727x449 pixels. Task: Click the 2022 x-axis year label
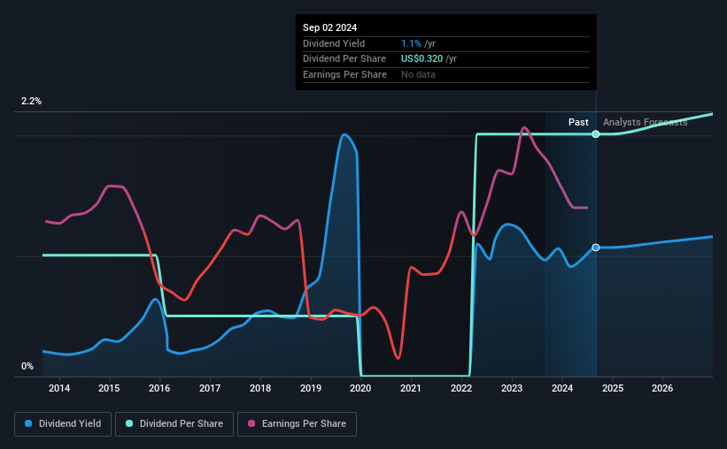461,388
